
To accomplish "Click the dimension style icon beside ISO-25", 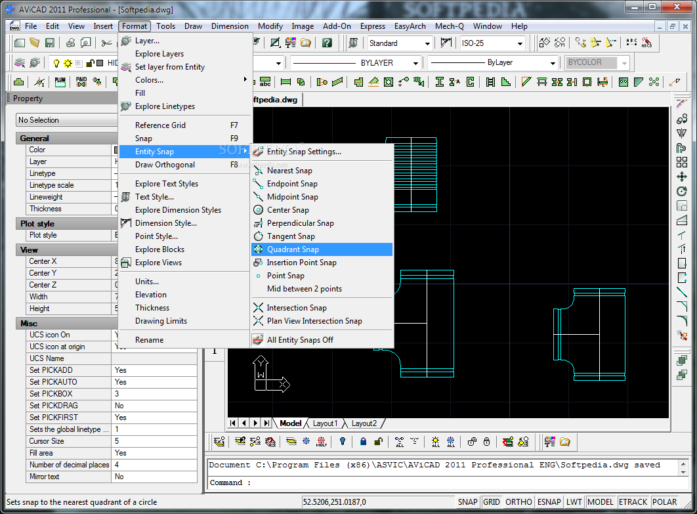I will (x=446, y=43).
